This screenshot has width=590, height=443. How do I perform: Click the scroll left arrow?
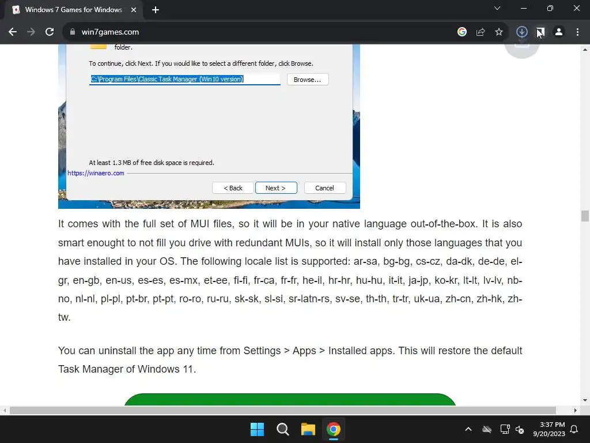pyautogui.click(x=4, y=410)
